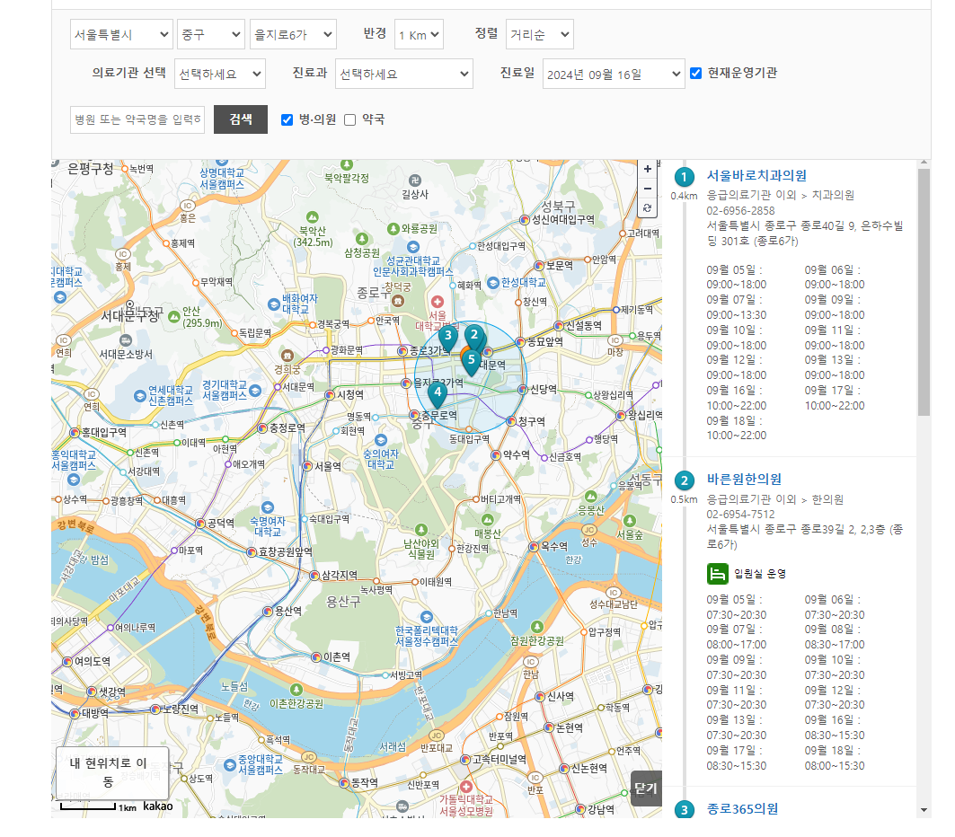Screen dimensions: 955x837
Task: Open the 진료과 department dropdown
Action: (403, 74)
